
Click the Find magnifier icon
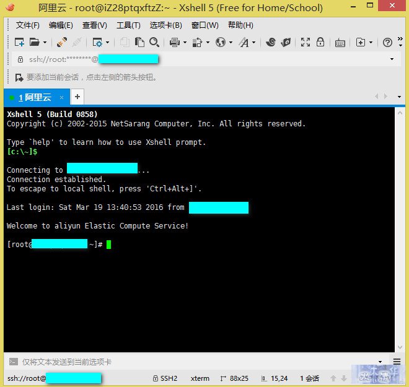point(154,42)
